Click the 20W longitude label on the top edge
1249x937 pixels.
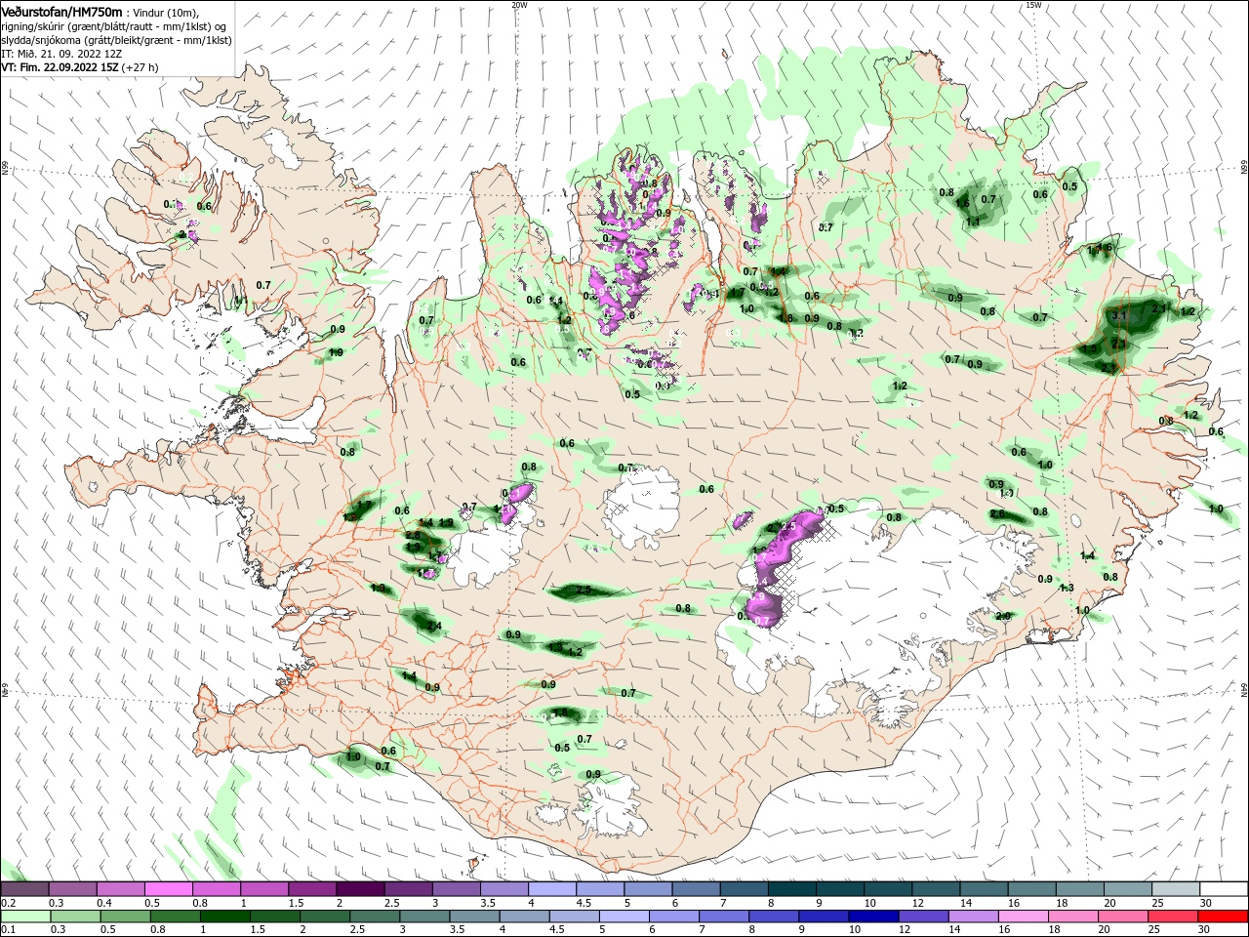coord(519,5)
